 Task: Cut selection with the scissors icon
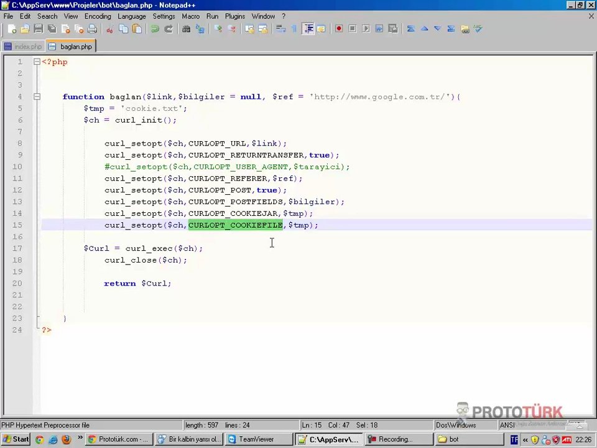point(109,29)
